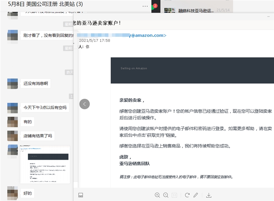The image size is (274, 201).
Task: Click the 好的 reply message bubble
Action: (x=27, y=193)
